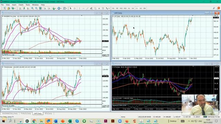The image size is (221, 124).
Task: Open the arrows objects tool
Action: click(107, 8)
